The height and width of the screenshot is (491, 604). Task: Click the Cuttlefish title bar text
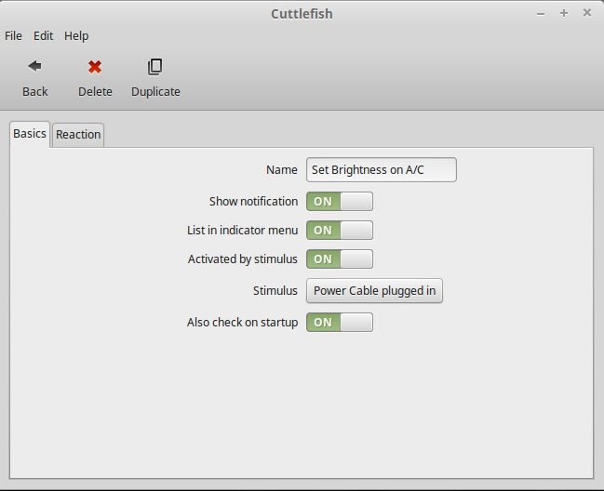click(x=302, y=13)
